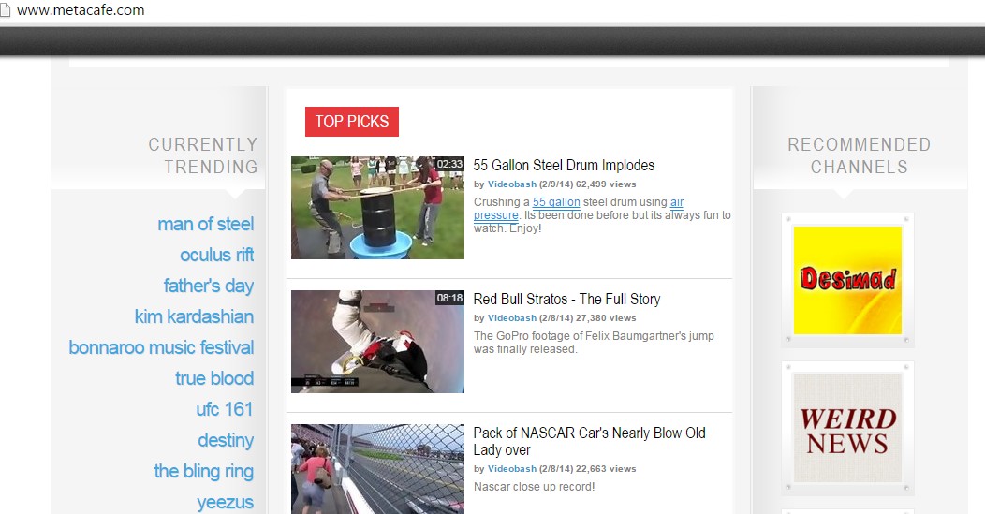Open trending topic 'destiny'
The width and height of the screenshot is (985, 514).
tap(226, 440)
